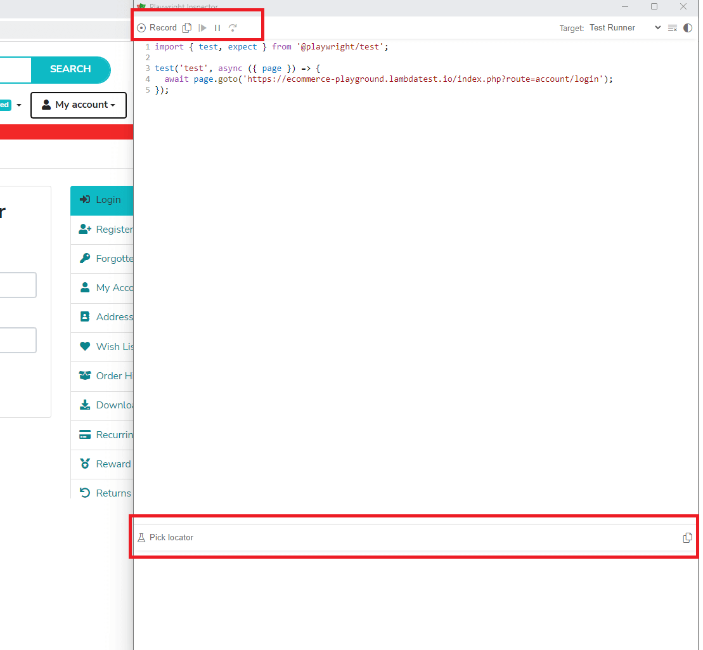Copy generated code via toolbar copy icon
The image size is (703, 650).
click(x=187, y=28)
